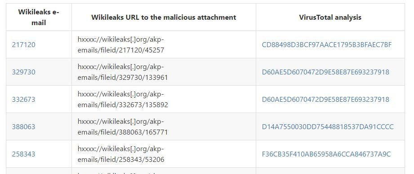Click the cut-off URL text in the bottom row
The height and width of the screenshot is (174, 414).
pyautogui.click(x=121, y=172)
